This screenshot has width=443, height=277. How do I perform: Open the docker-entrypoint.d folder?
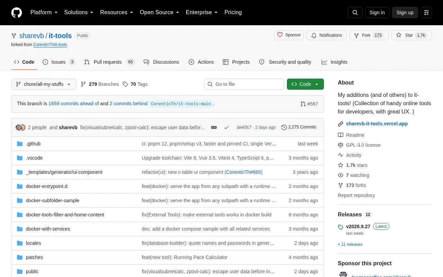click(x=47, y=186)
